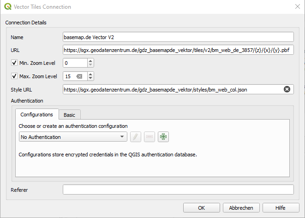Clear the Style URL with the X icon
Screen dimensions: 305x218
[x=287, y=89]
